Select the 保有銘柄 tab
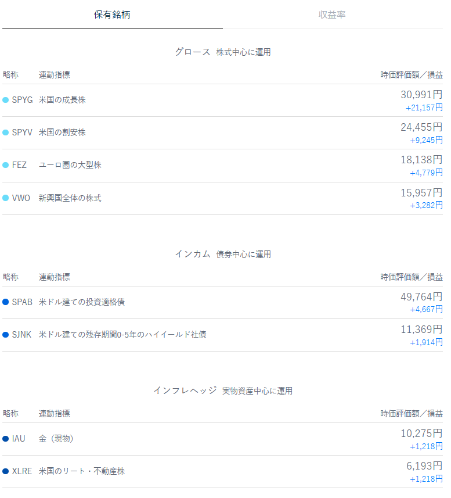The width and height of the screenshot is (451, 498). (112, 15)
